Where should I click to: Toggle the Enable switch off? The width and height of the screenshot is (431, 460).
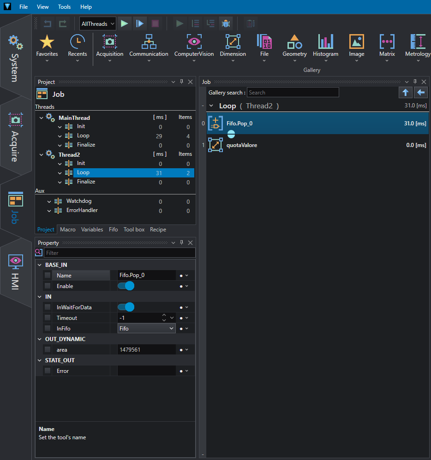coord(126,286)
